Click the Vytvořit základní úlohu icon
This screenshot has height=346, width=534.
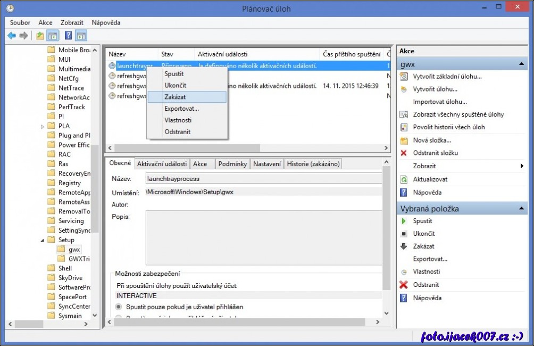[x=404, y=77]
